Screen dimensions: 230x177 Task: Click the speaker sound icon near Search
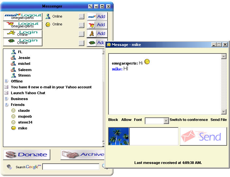click(9, 167)
